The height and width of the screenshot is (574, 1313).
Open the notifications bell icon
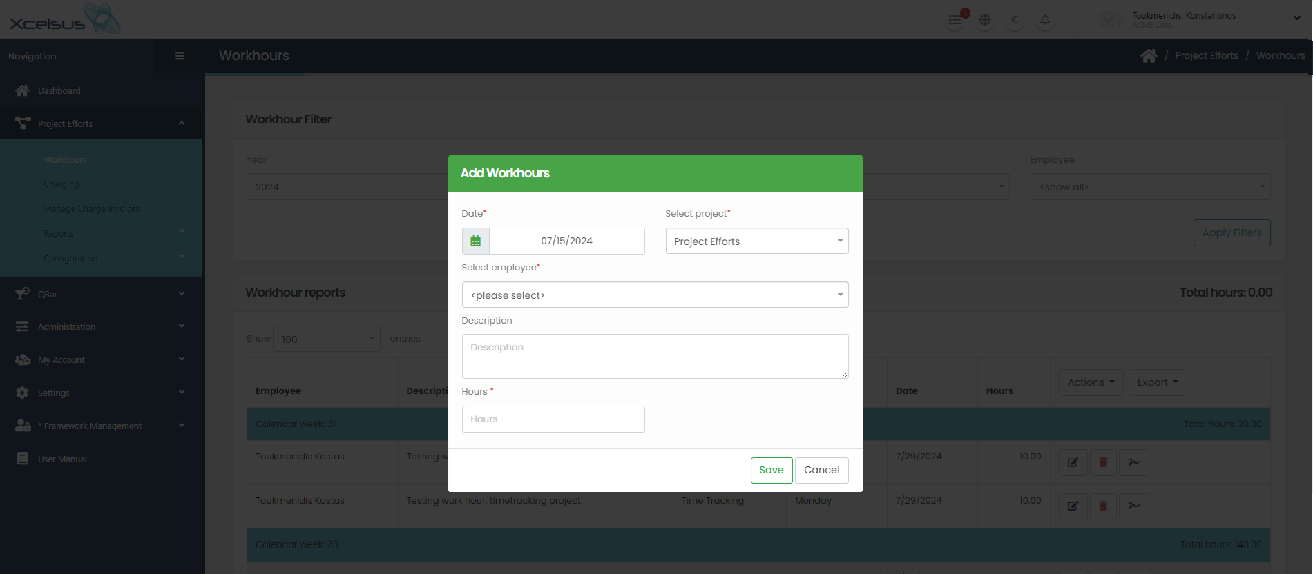1045,20
